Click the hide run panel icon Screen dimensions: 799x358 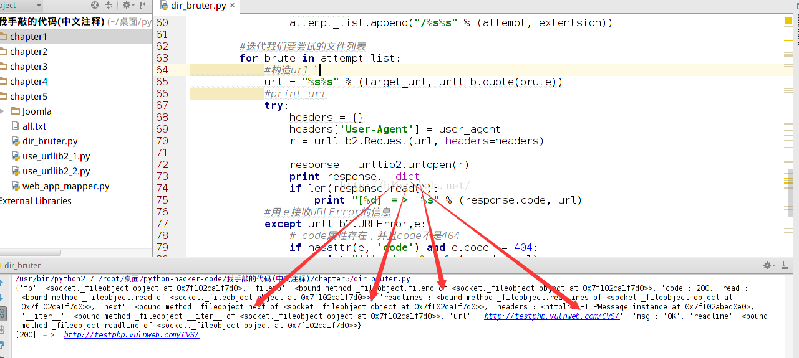786,265
